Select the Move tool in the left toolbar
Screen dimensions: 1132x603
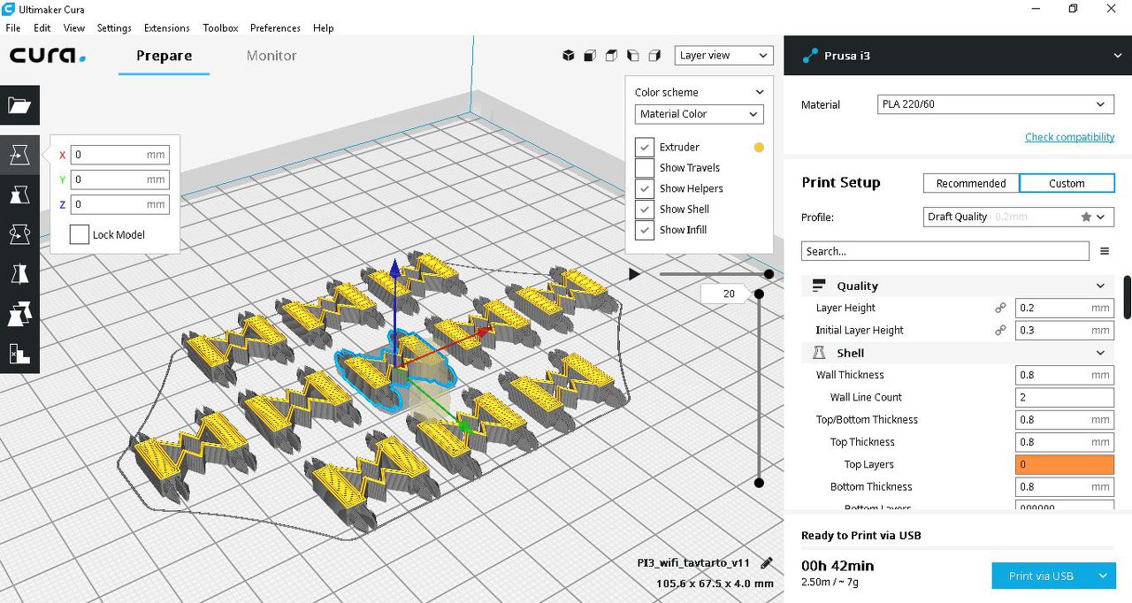tap(19, 155)
